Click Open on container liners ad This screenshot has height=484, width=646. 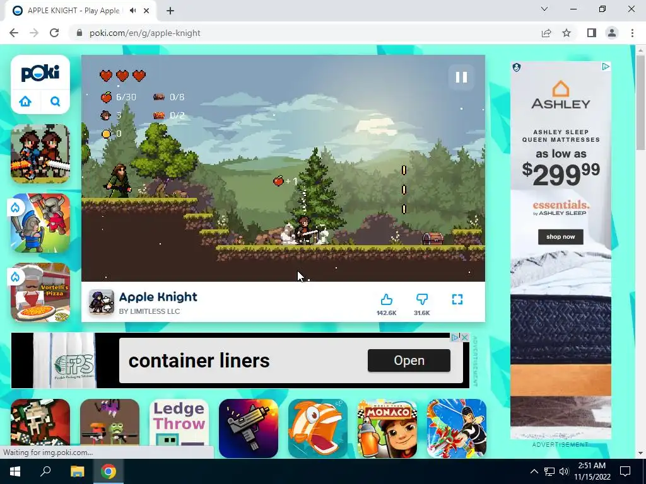tap(409, 360)
